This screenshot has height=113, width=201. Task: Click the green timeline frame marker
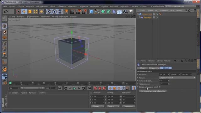point(10,83)
